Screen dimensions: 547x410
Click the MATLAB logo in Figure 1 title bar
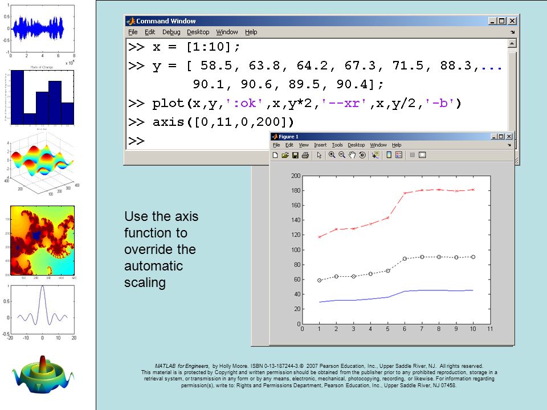coord(275,137)
